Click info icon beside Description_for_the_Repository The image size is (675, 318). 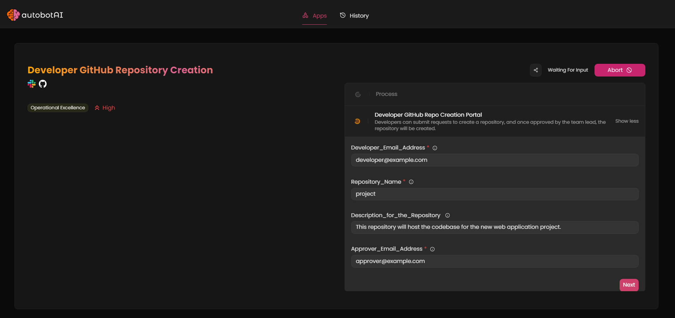448,215
